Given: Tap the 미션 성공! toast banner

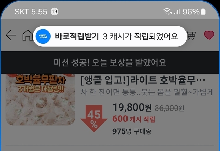Looking at the screenshot, I should tap(110, 62).
